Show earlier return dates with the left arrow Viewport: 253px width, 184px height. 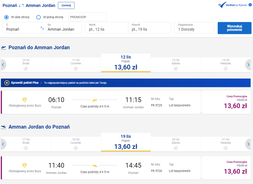[x=3, y=144]
